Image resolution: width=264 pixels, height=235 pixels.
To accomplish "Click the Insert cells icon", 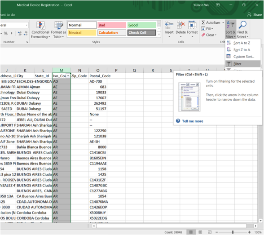I will click(169, 25).
